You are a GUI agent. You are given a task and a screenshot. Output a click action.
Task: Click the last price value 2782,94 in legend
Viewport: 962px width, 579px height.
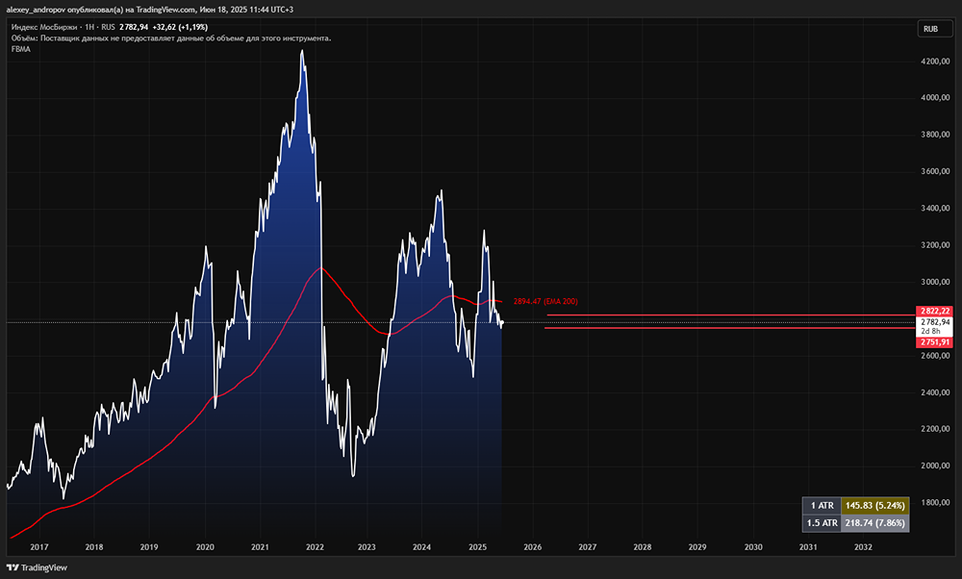(x=134, y=27)
